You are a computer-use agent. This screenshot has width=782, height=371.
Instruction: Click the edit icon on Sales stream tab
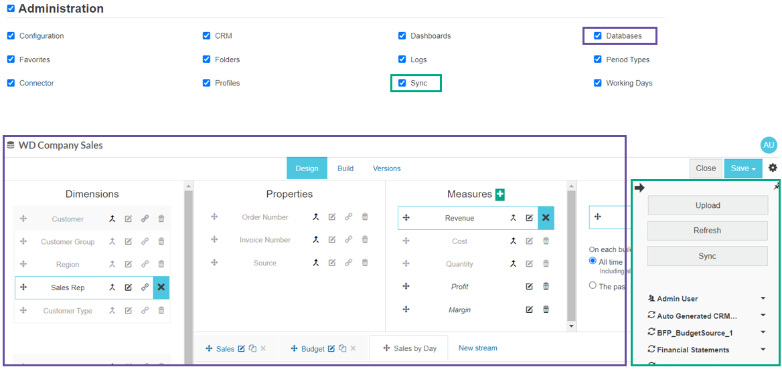coord(241,349)
